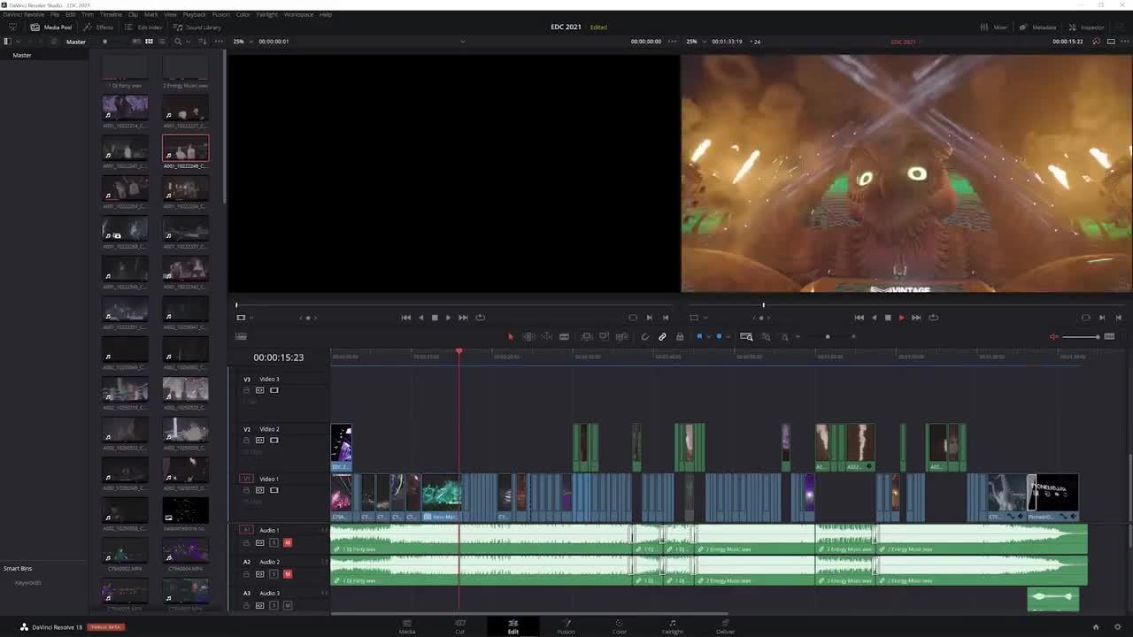Select the arrow Selection Mode tool
Viewport: 1133px width, 637px height.
510,336
